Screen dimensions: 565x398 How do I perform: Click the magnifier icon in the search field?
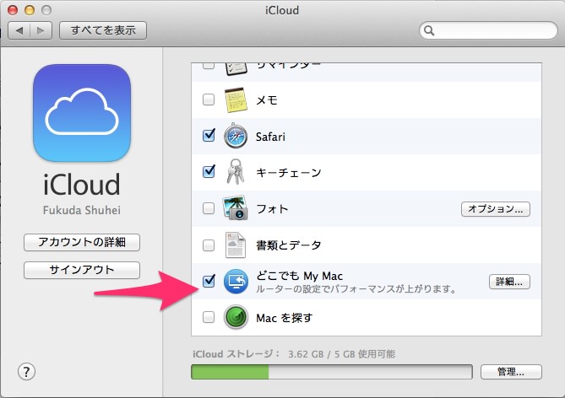tap(429, 30)
